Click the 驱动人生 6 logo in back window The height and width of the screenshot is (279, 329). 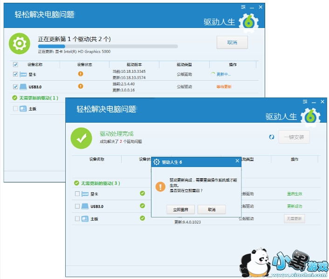pos(249,23)
